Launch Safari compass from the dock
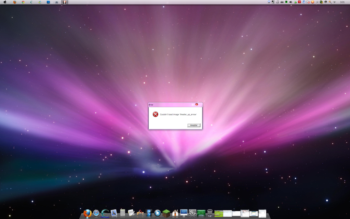Viewport: 350px width, 219px height. [96, 213]
